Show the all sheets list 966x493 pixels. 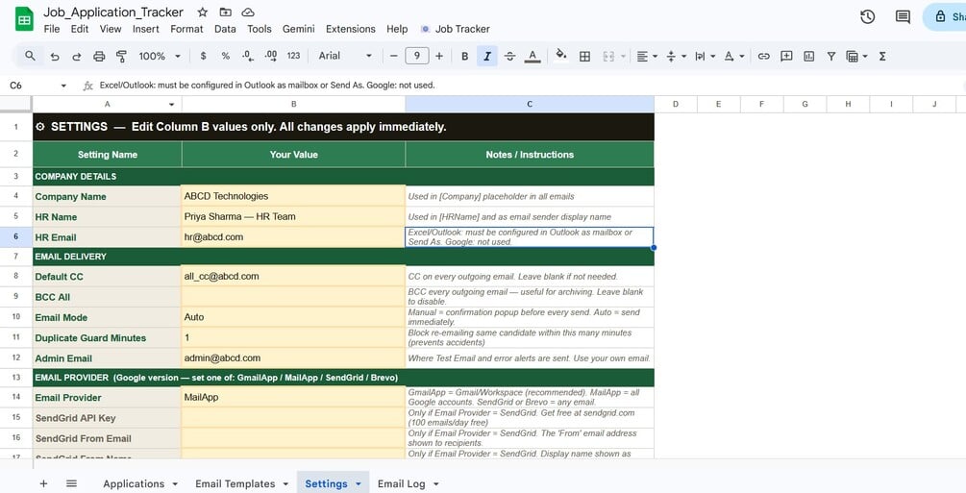pos(71,483)
